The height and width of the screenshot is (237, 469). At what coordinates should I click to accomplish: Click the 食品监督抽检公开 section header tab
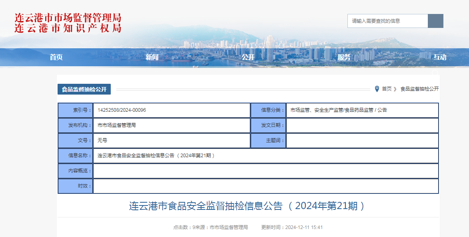click(84, 89)
